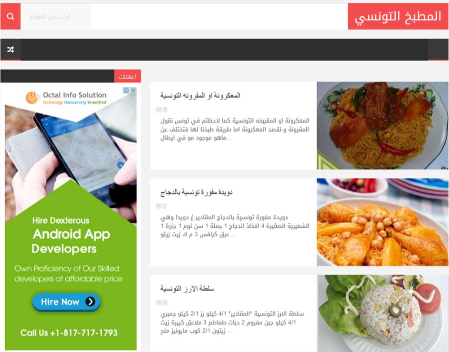Click arrow icon inside Hire Now button
The width and height of the screenshot is (449, 352).
90,302
